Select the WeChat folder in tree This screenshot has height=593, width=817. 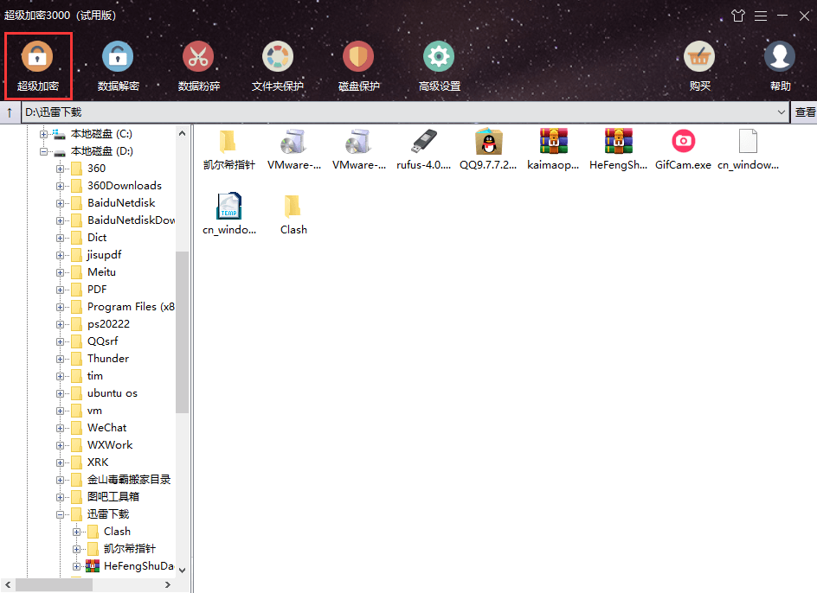click(108, 428)
